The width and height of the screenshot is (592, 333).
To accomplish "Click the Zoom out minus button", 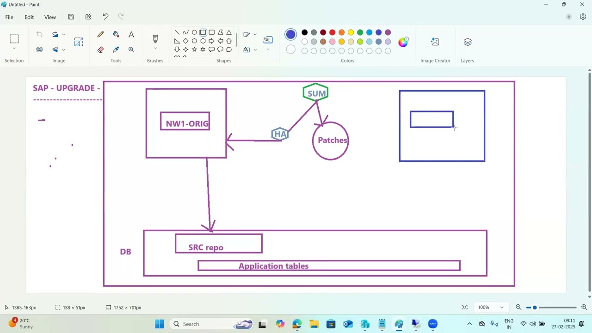I will (518, 308).
